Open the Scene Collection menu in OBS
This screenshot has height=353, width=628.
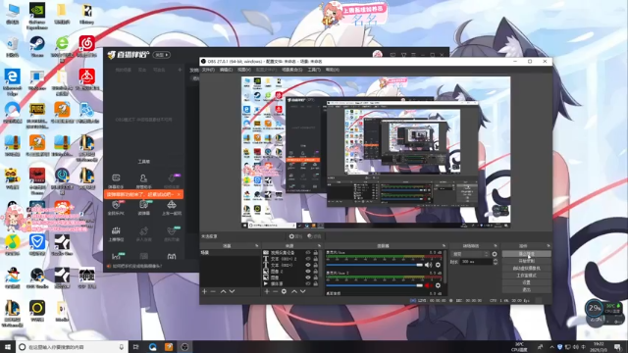pos(292,70)
